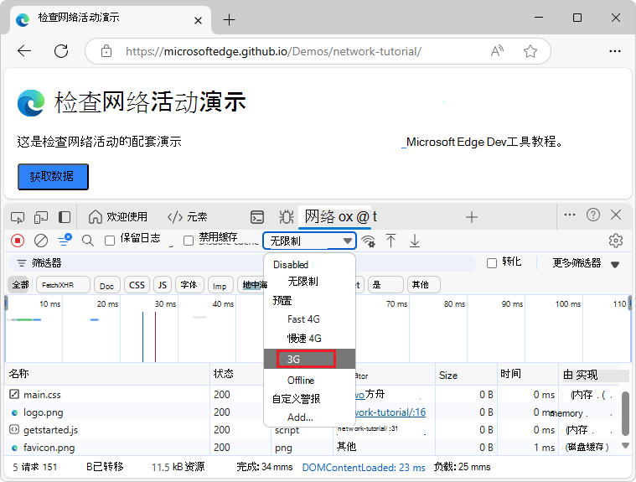This screenshot has height=482, width=636.
Task: Export HAR file download arrow
Action: (x=415, y=241)
